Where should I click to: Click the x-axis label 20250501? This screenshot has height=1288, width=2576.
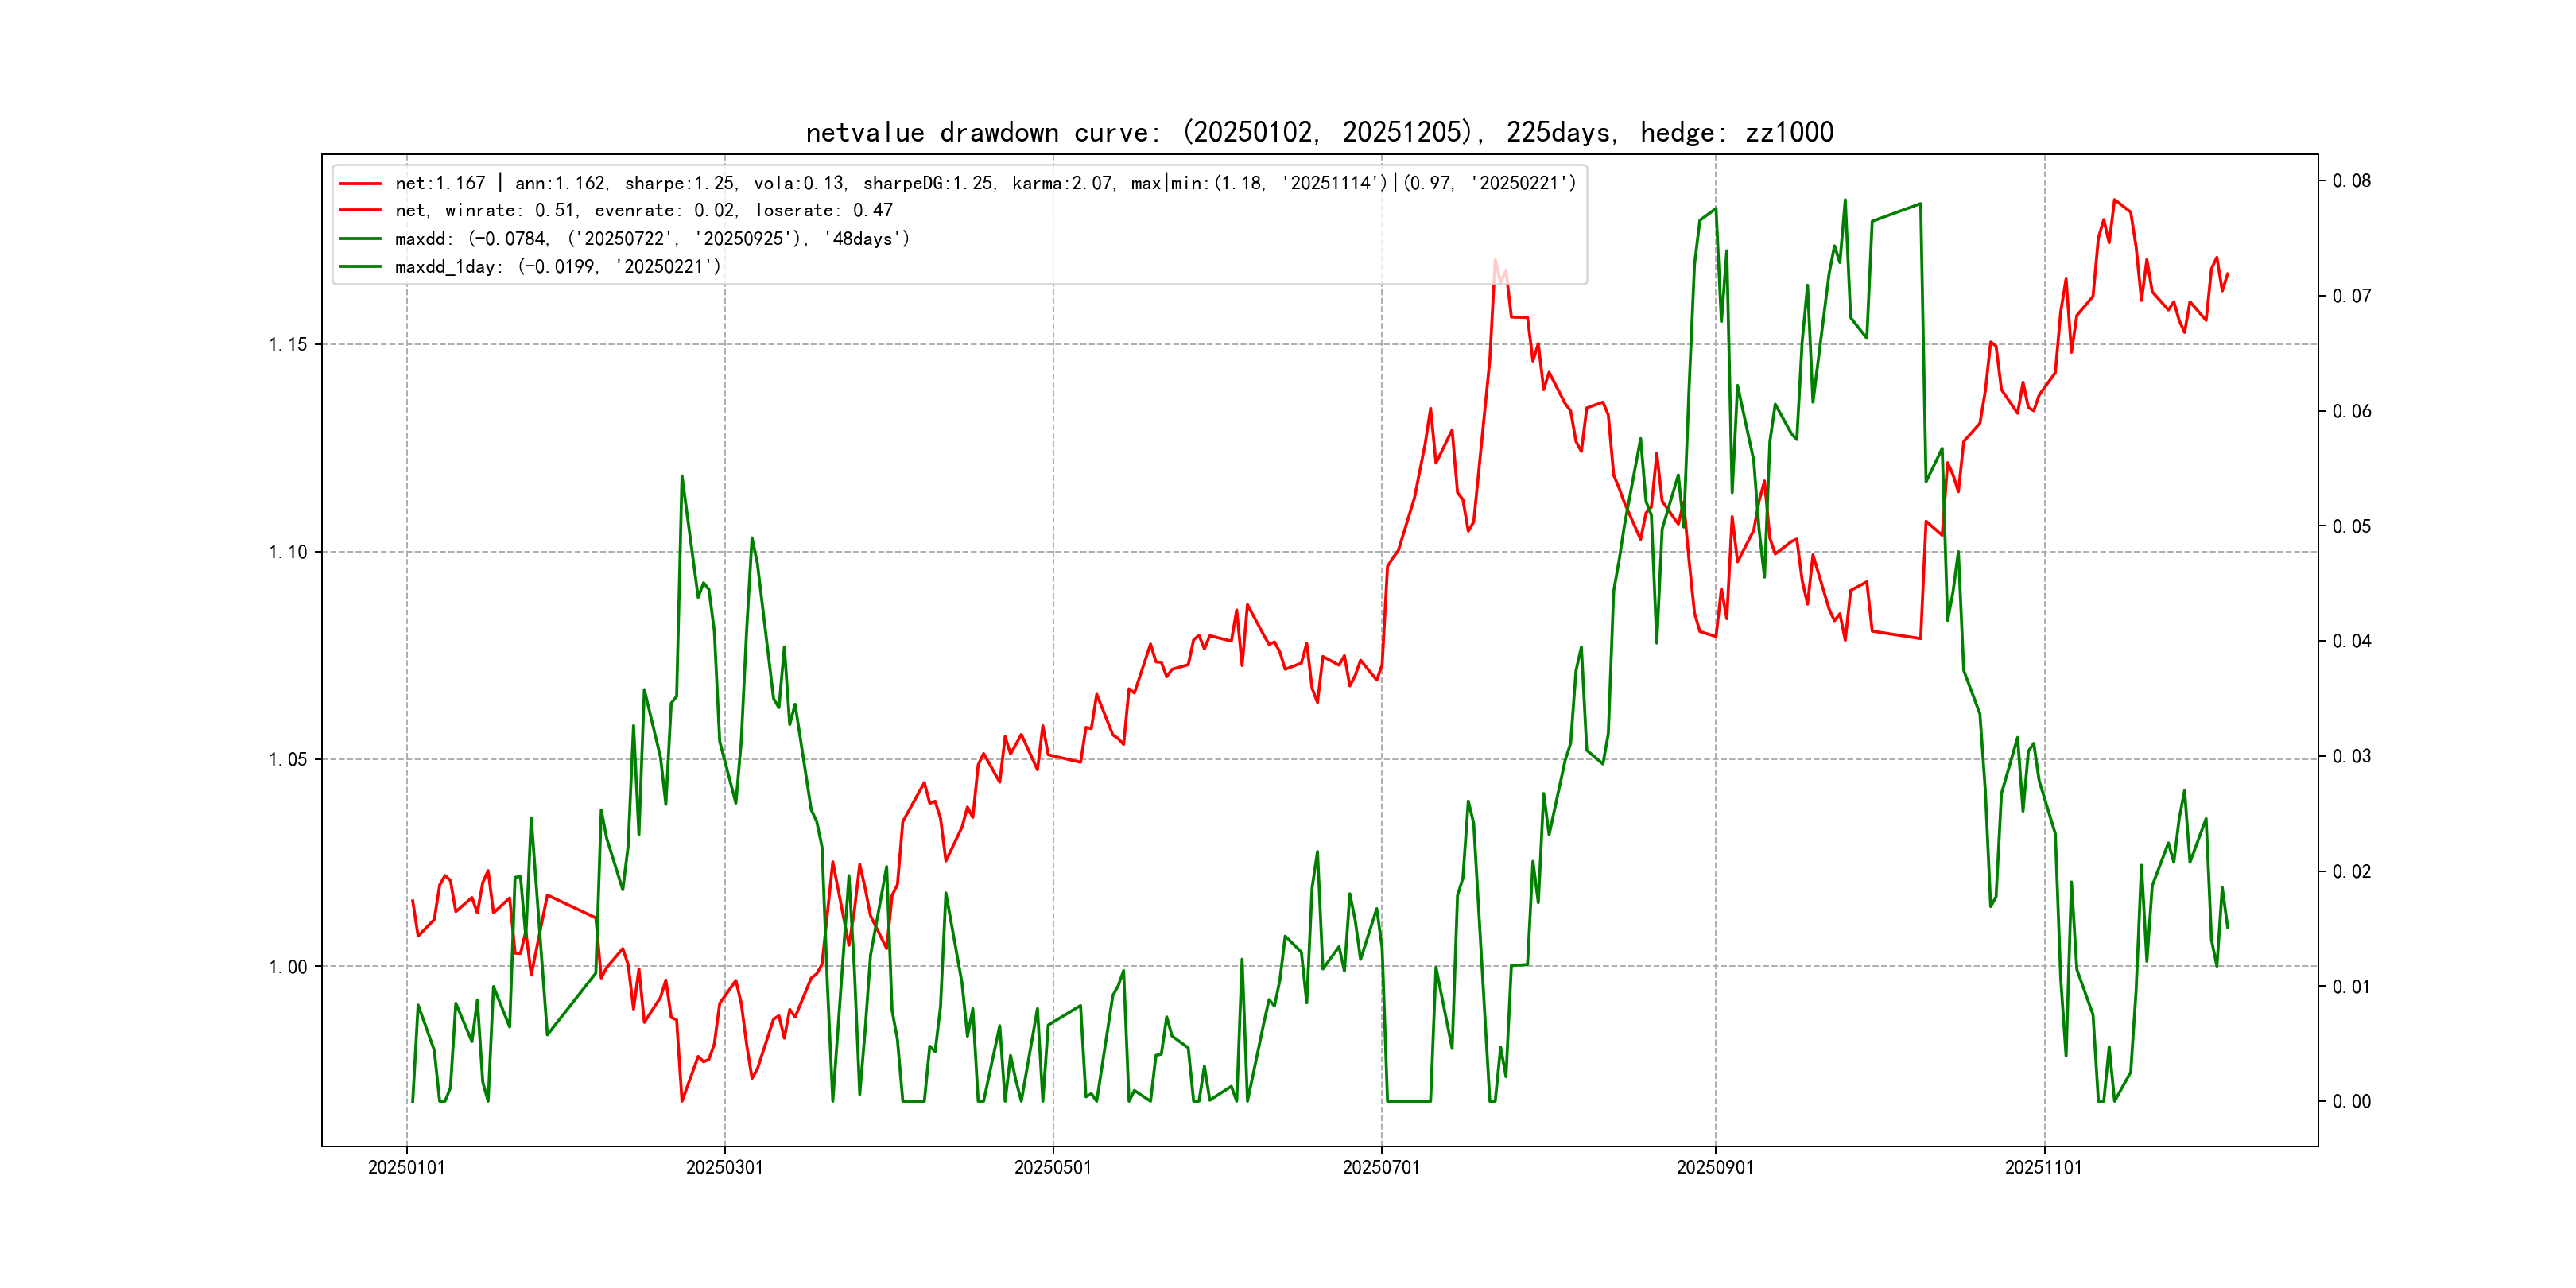click(x=1053, y=1167)
